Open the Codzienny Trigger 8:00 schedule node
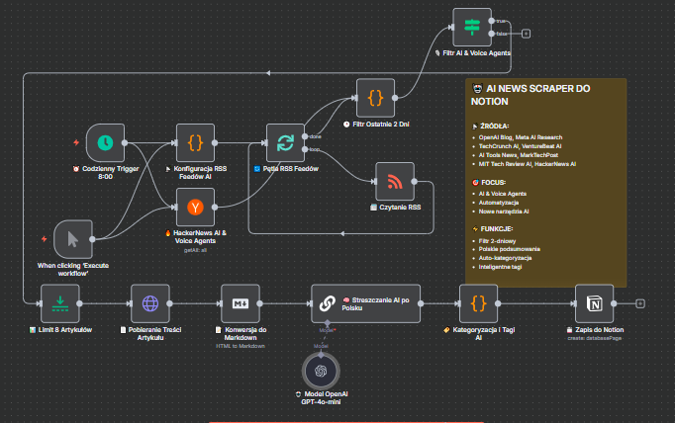675x423 pixels. point(106,142)
